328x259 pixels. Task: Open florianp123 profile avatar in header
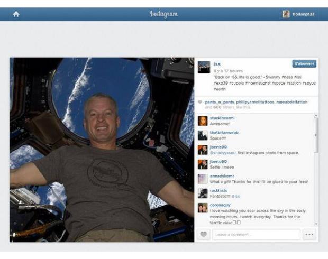[x=286, y=14]
